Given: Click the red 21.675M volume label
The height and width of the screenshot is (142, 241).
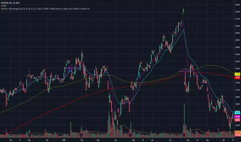Looking at the screenshot, I should coord(238,135).
